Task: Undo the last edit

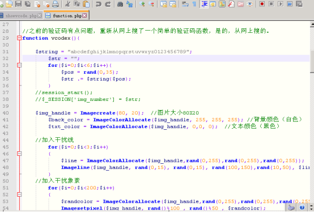Action: click(x=99, y=4)
